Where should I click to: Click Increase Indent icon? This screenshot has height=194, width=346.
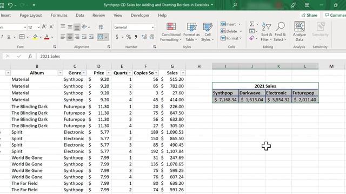[x=91, y=37]
